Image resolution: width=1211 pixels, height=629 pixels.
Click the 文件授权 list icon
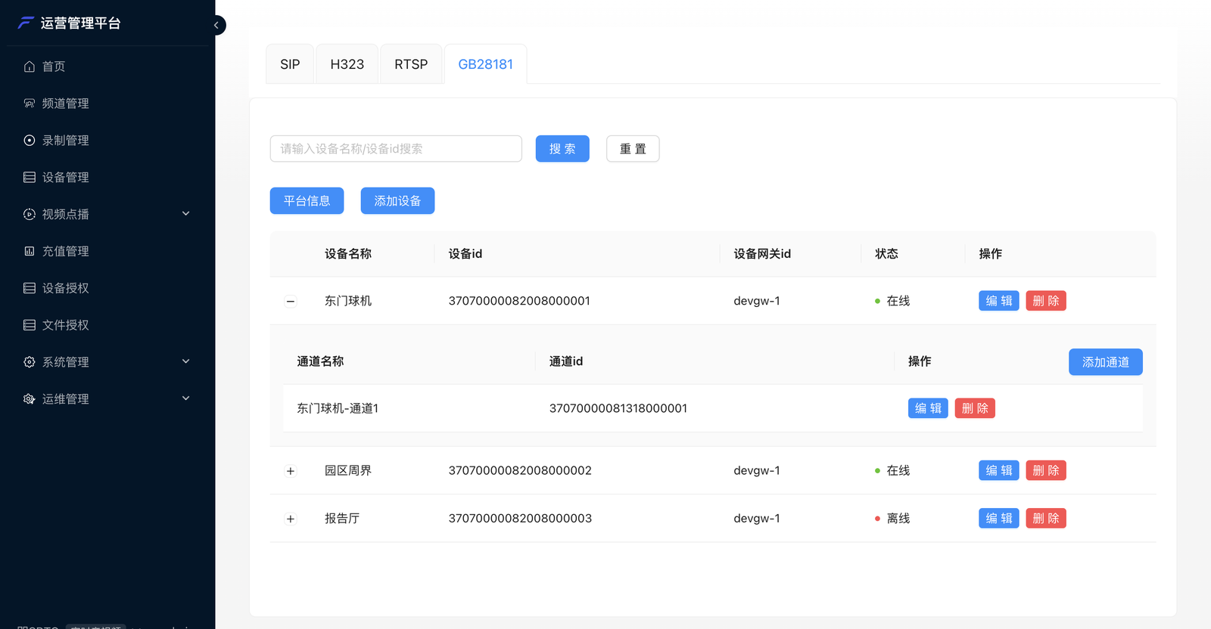point(30,325)
